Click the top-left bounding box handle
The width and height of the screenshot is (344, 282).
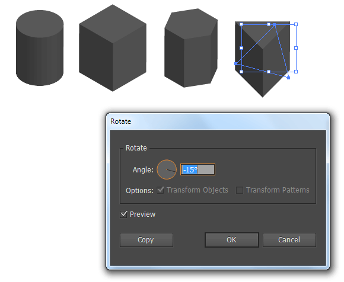tap(241, 24)
